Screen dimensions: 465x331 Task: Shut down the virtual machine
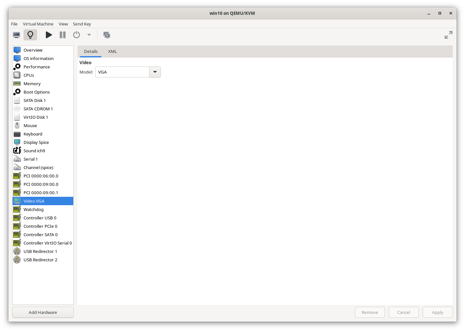point(77,35)
